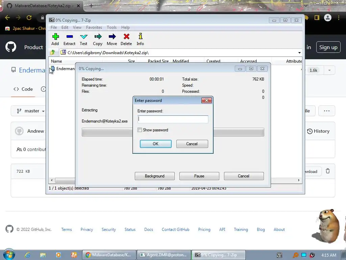Open the three-dots more options on GitHub
Screen dimensions: 346x260
point(327,111)
